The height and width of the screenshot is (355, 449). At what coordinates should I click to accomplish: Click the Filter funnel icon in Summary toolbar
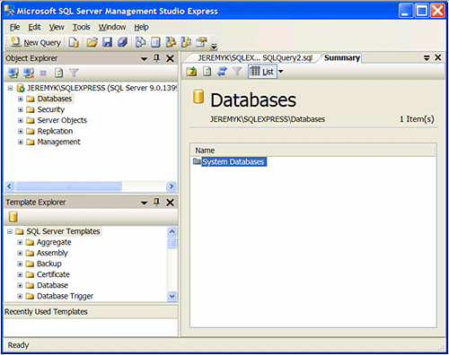237,72
